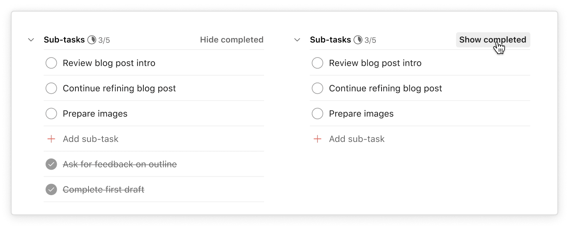Image resolution: width=569 pixels, height=226 pixels.
Task: Click the right Sub-tasks header label
Action: [x=331, y=39]
